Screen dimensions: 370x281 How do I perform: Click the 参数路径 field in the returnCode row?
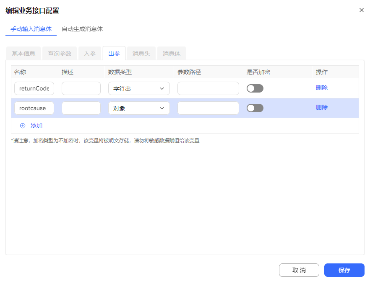pos(208,88)
